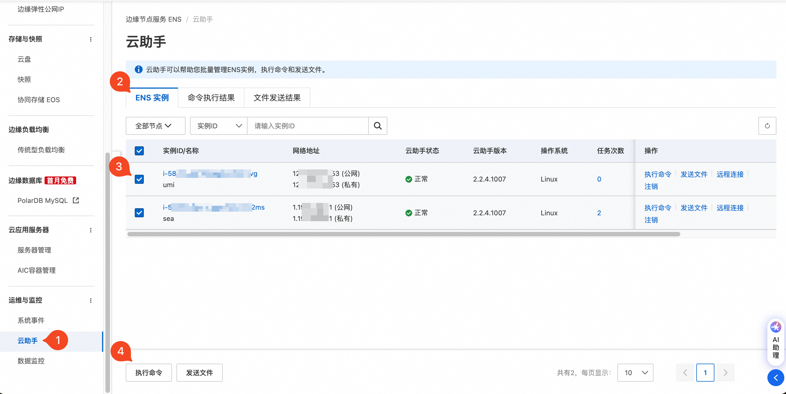This screenshot has height=394, width=786.
Task: Click the search magnifier icon
Action: pyautogui.click(x=377, y=126)
